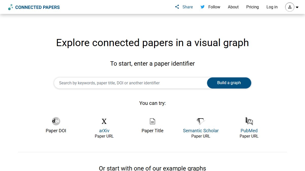Viewport: 305px width, 171px height.
Task: Select the Paper Title document icon
Action: pyautogui.click(x=152, y=121)
